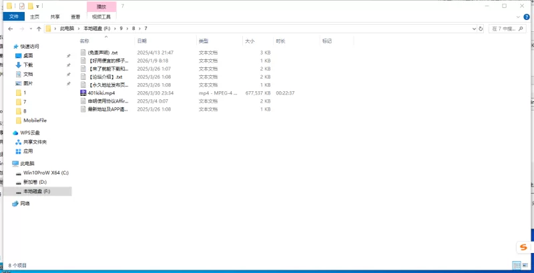Open the 新加卷 (D:) drive
Viewport: 534px width, 273px height.
pos(35,182)
